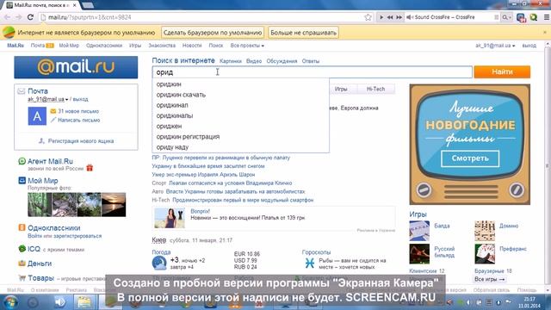This screenshot has height=310, width=551.
Task: Expand the ak_91@mail.ua dropdown in Почта box
Action: [x=48, y=99]
